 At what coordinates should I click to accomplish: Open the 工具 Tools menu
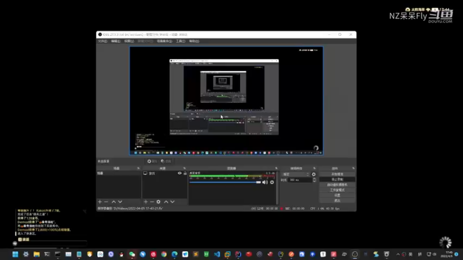[x=181, y=41]
